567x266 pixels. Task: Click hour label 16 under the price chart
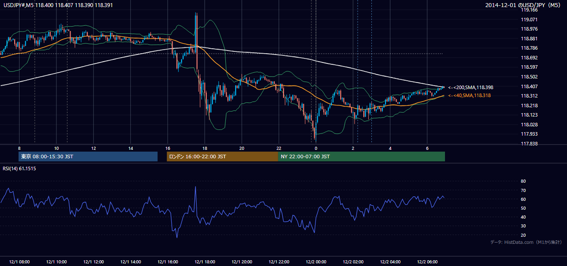168,148
